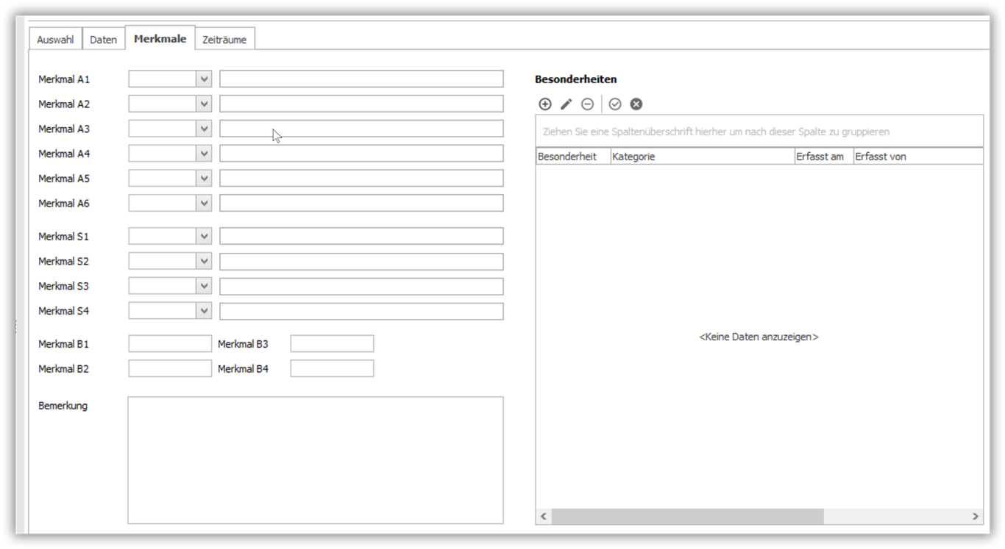Focus the Merkmal S2 text field
1005x549 pixels.
click(x=361, y=261)
